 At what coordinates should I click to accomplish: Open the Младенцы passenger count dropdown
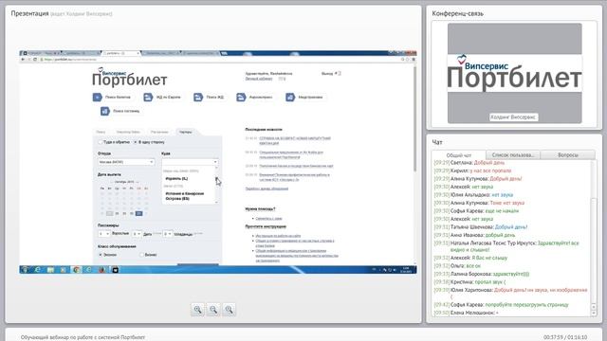167,234
